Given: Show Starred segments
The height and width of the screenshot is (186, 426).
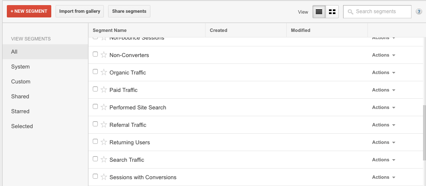Looking at the screenshot, I should coord(45,111).
